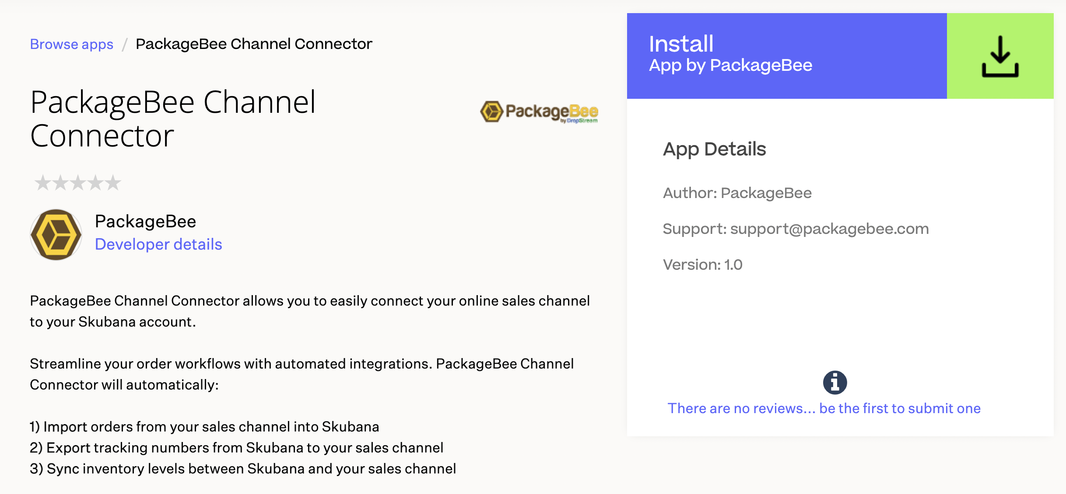Click the PackageBee developer name

pos(145,221)
